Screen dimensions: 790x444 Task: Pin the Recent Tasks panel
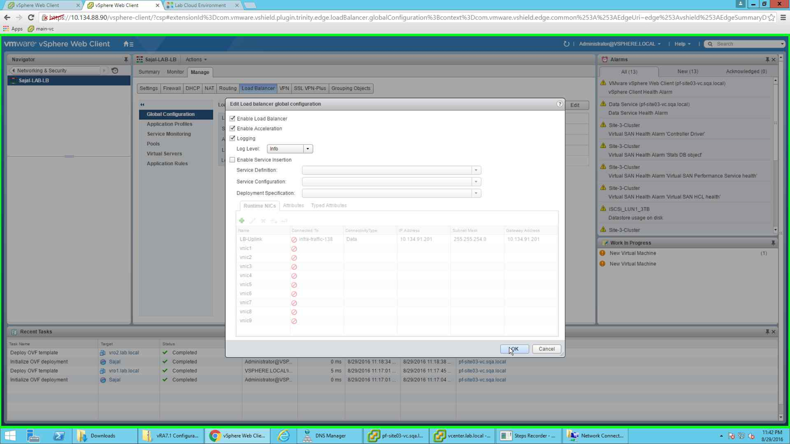(x=767, y=332)
